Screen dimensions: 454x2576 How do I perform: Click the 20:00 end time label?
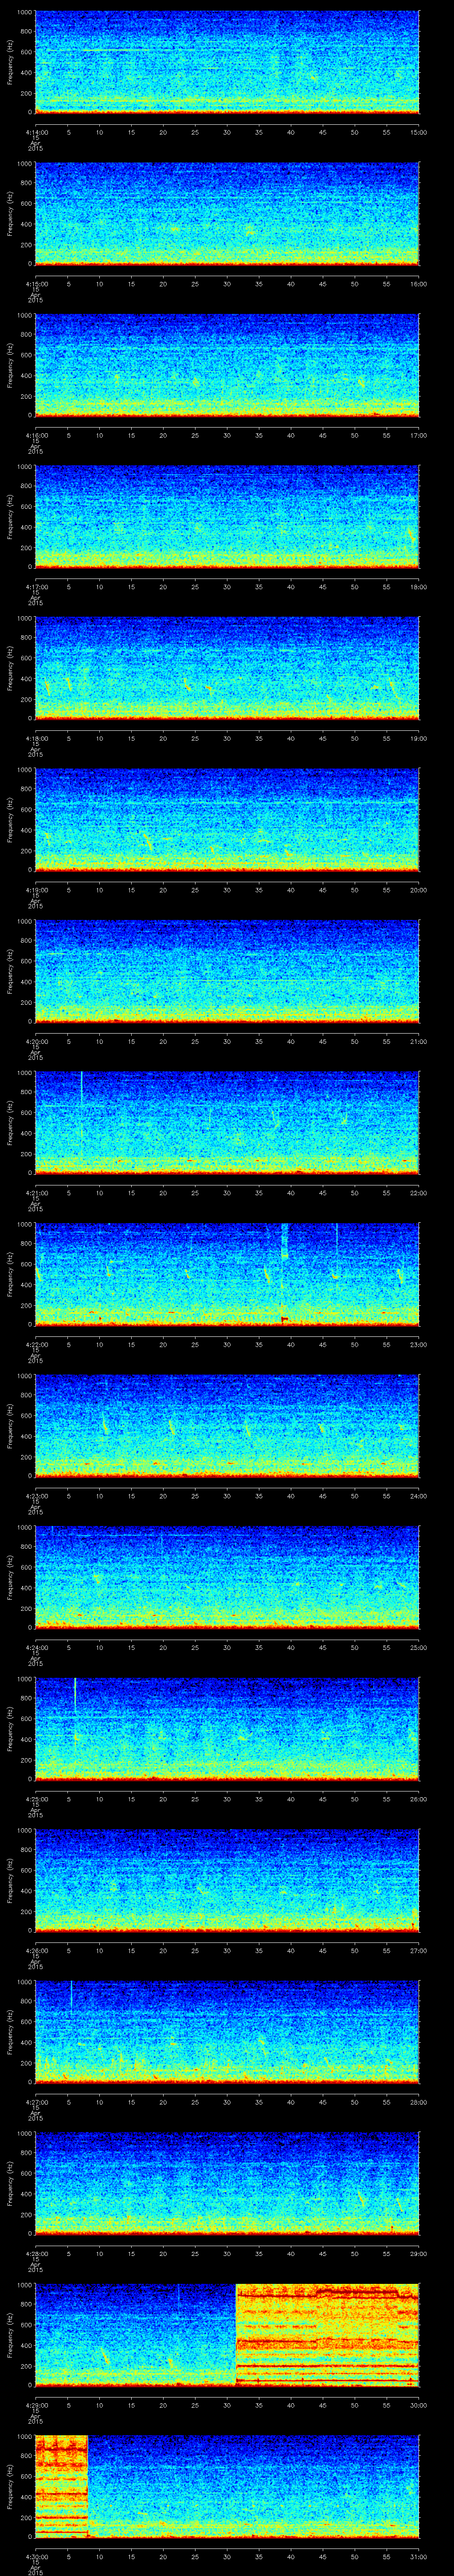point(418,890)
